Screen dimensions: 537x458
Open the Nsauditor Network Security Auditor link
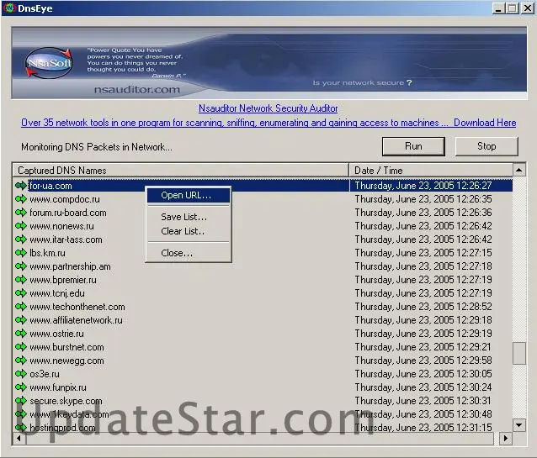[268, 108]
